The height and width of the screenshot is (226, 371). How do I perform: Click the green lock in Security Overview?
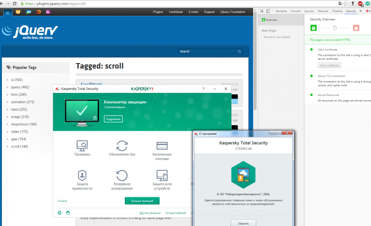coord(313,28)
